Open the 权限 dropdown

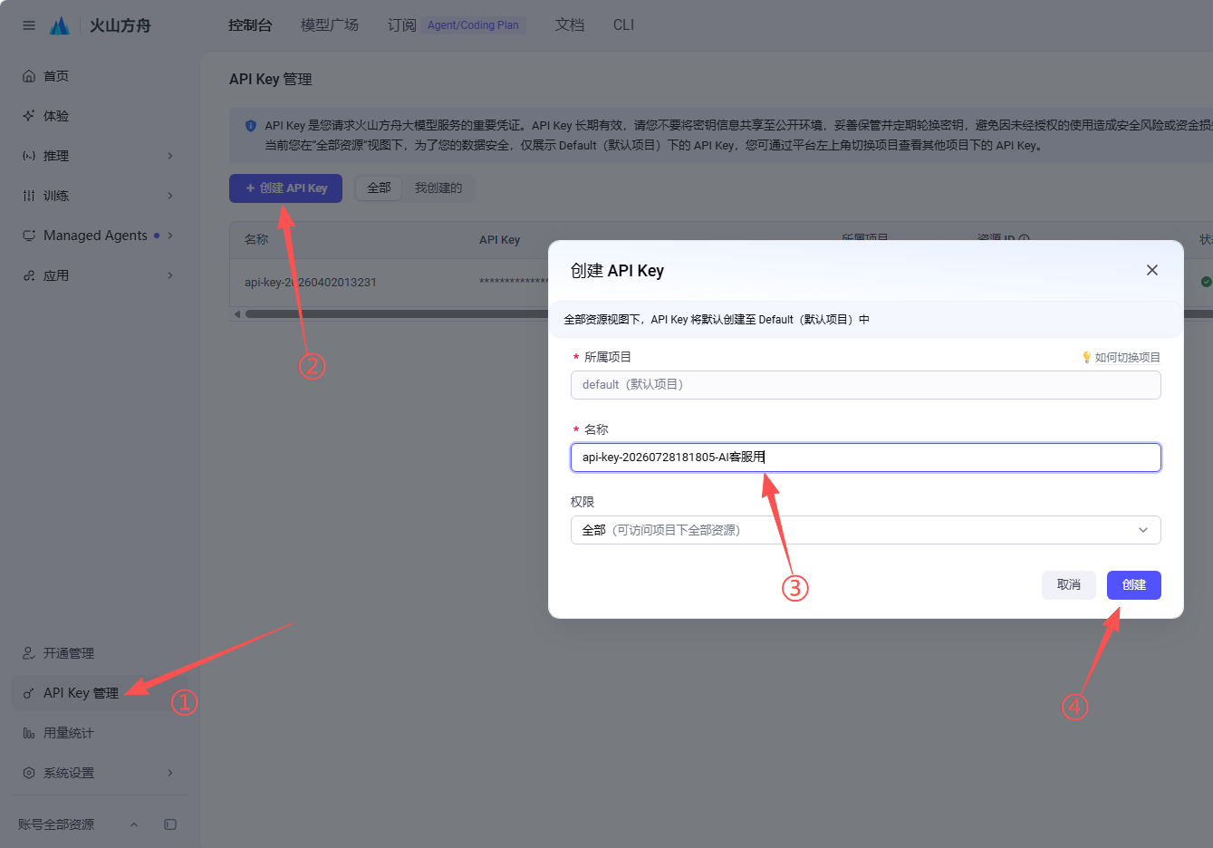coord(865,530)
